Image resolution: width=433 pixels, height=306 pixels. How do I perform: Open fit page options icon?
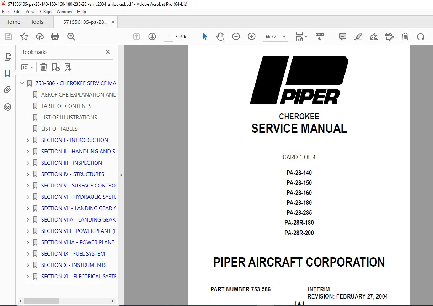(301, 37)
